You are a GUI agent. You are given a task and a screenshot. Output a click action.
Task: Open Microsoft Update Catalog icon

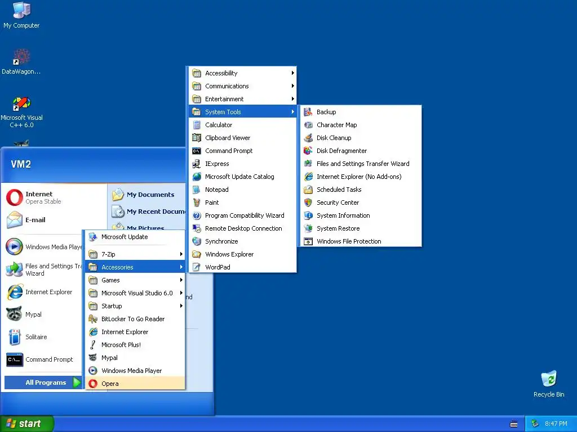tap(197, 177)
